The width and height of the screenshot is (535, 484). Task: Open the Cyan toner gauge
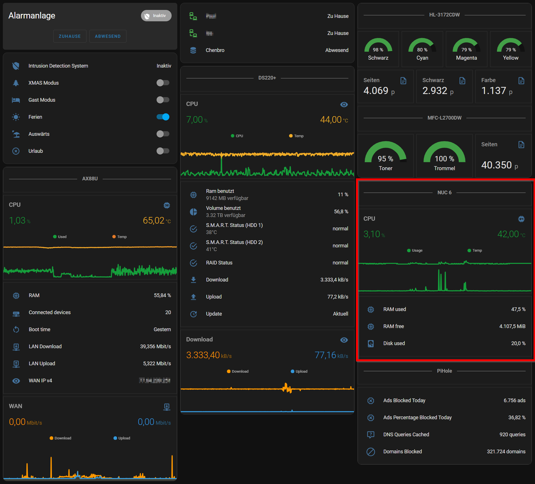(422, 49)
